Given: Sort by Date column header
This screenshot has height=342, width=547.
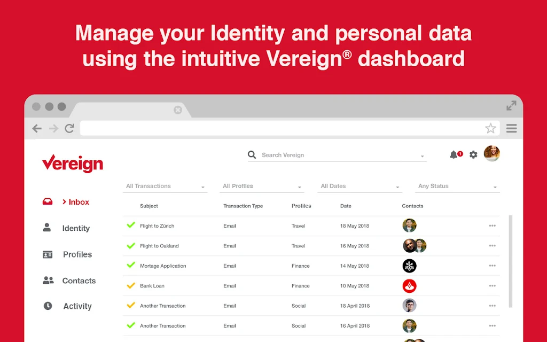Looking at the screenshot, I should coord(346,206).
